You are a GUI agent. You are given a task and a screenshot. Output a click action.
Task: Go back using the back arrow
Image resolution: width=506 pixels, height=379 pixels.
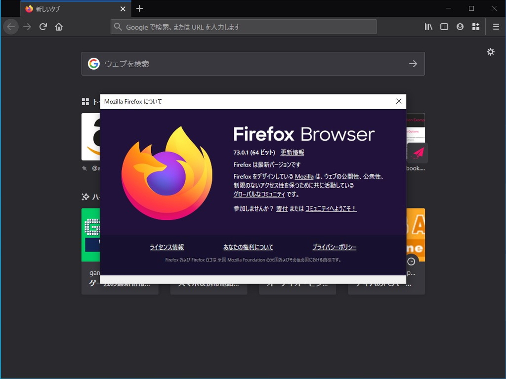[x=10, y=27]
